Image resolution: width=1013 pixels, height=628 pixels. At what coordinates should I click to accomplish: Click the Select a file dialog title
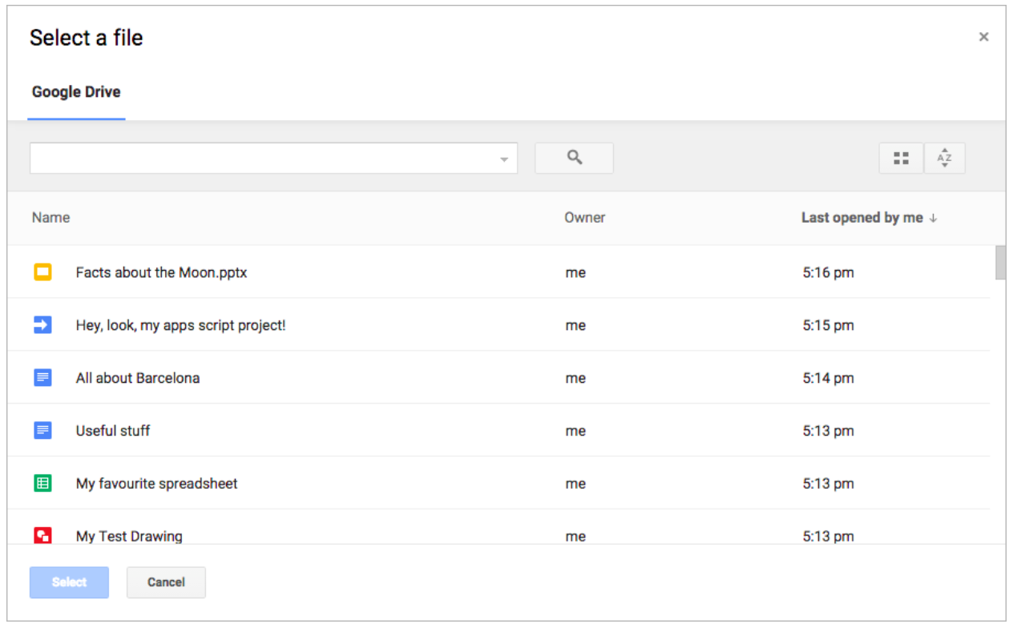tap(84, 37)
